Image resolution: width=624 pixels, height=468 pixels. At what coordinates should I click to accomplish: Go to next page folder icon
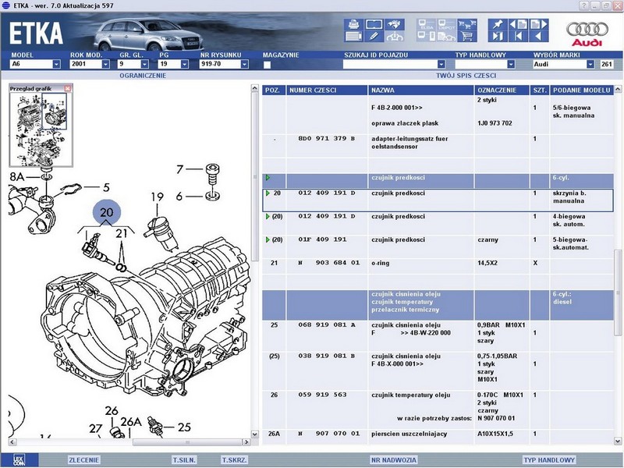(x=539, y=25)
